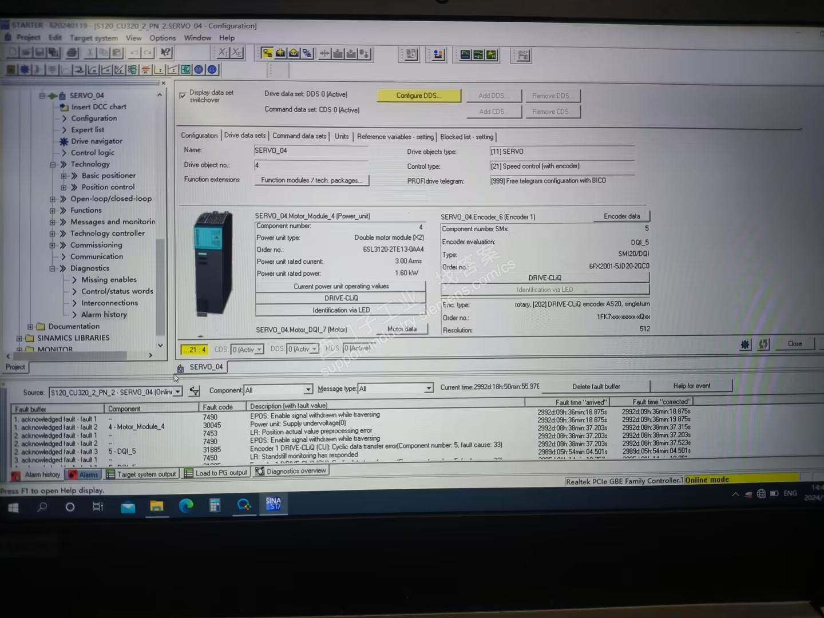
Task: Click the Redo toolbar icon
Action: click(x=148, y=53)
